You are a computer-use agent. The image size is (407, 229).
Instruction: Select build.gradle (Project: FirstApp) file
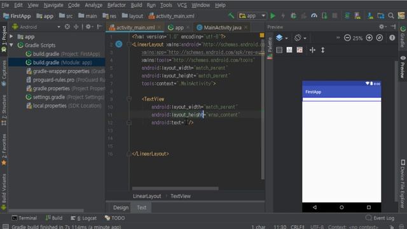[x=63, y=53]
